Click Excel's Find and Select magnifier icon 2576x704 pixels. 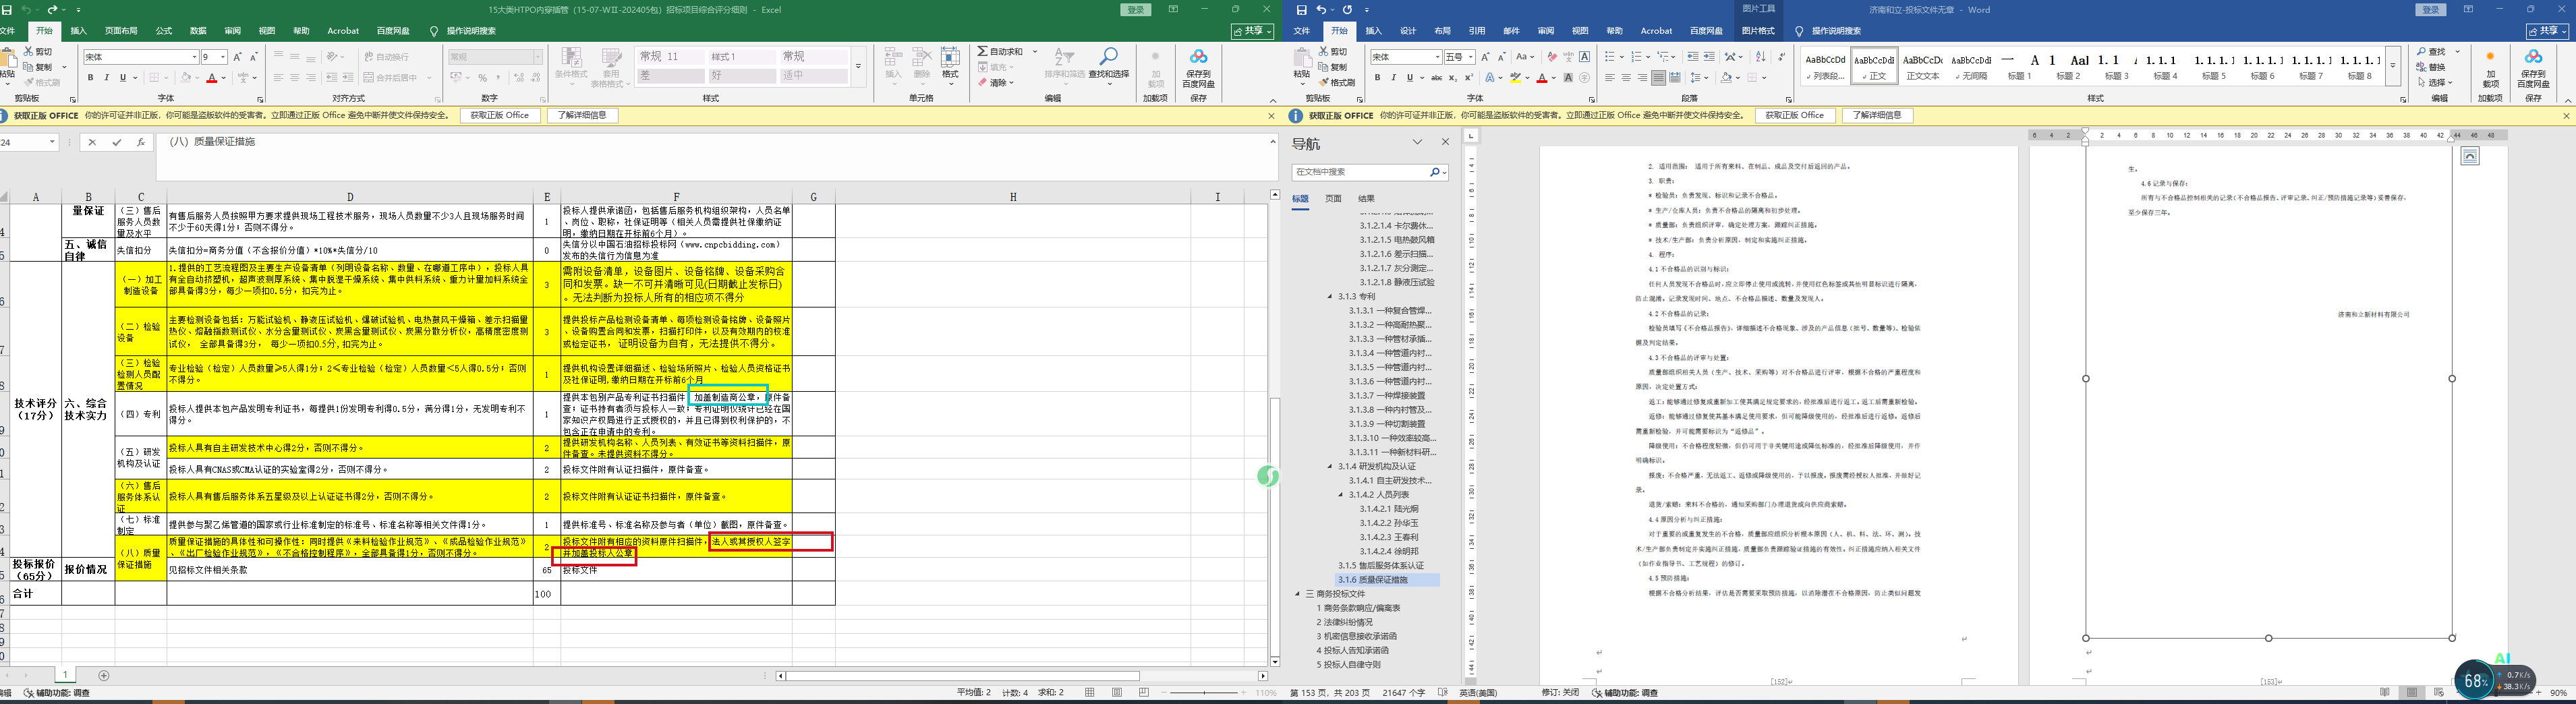coord(1108,57)
